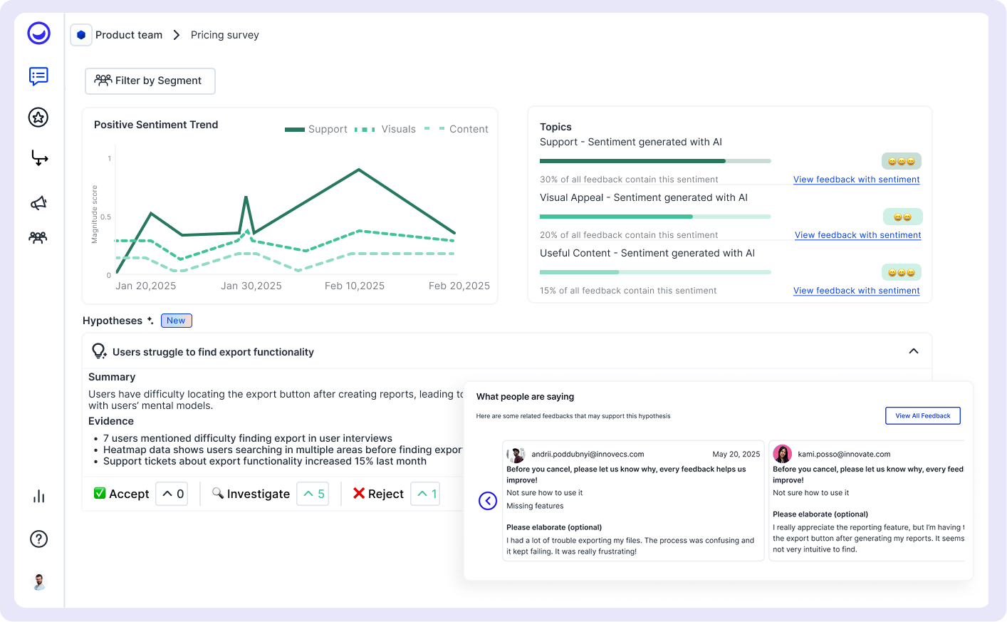
Task: Open the Filter by Segment dropdown
Action: click(x=150, y=81)
